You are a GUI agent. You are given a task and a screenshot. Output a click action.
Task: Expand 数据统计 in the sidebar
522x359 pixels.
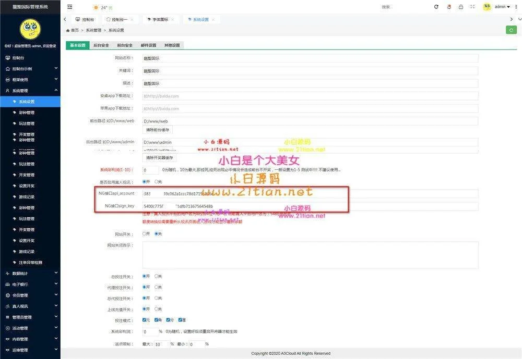(30, 273)
